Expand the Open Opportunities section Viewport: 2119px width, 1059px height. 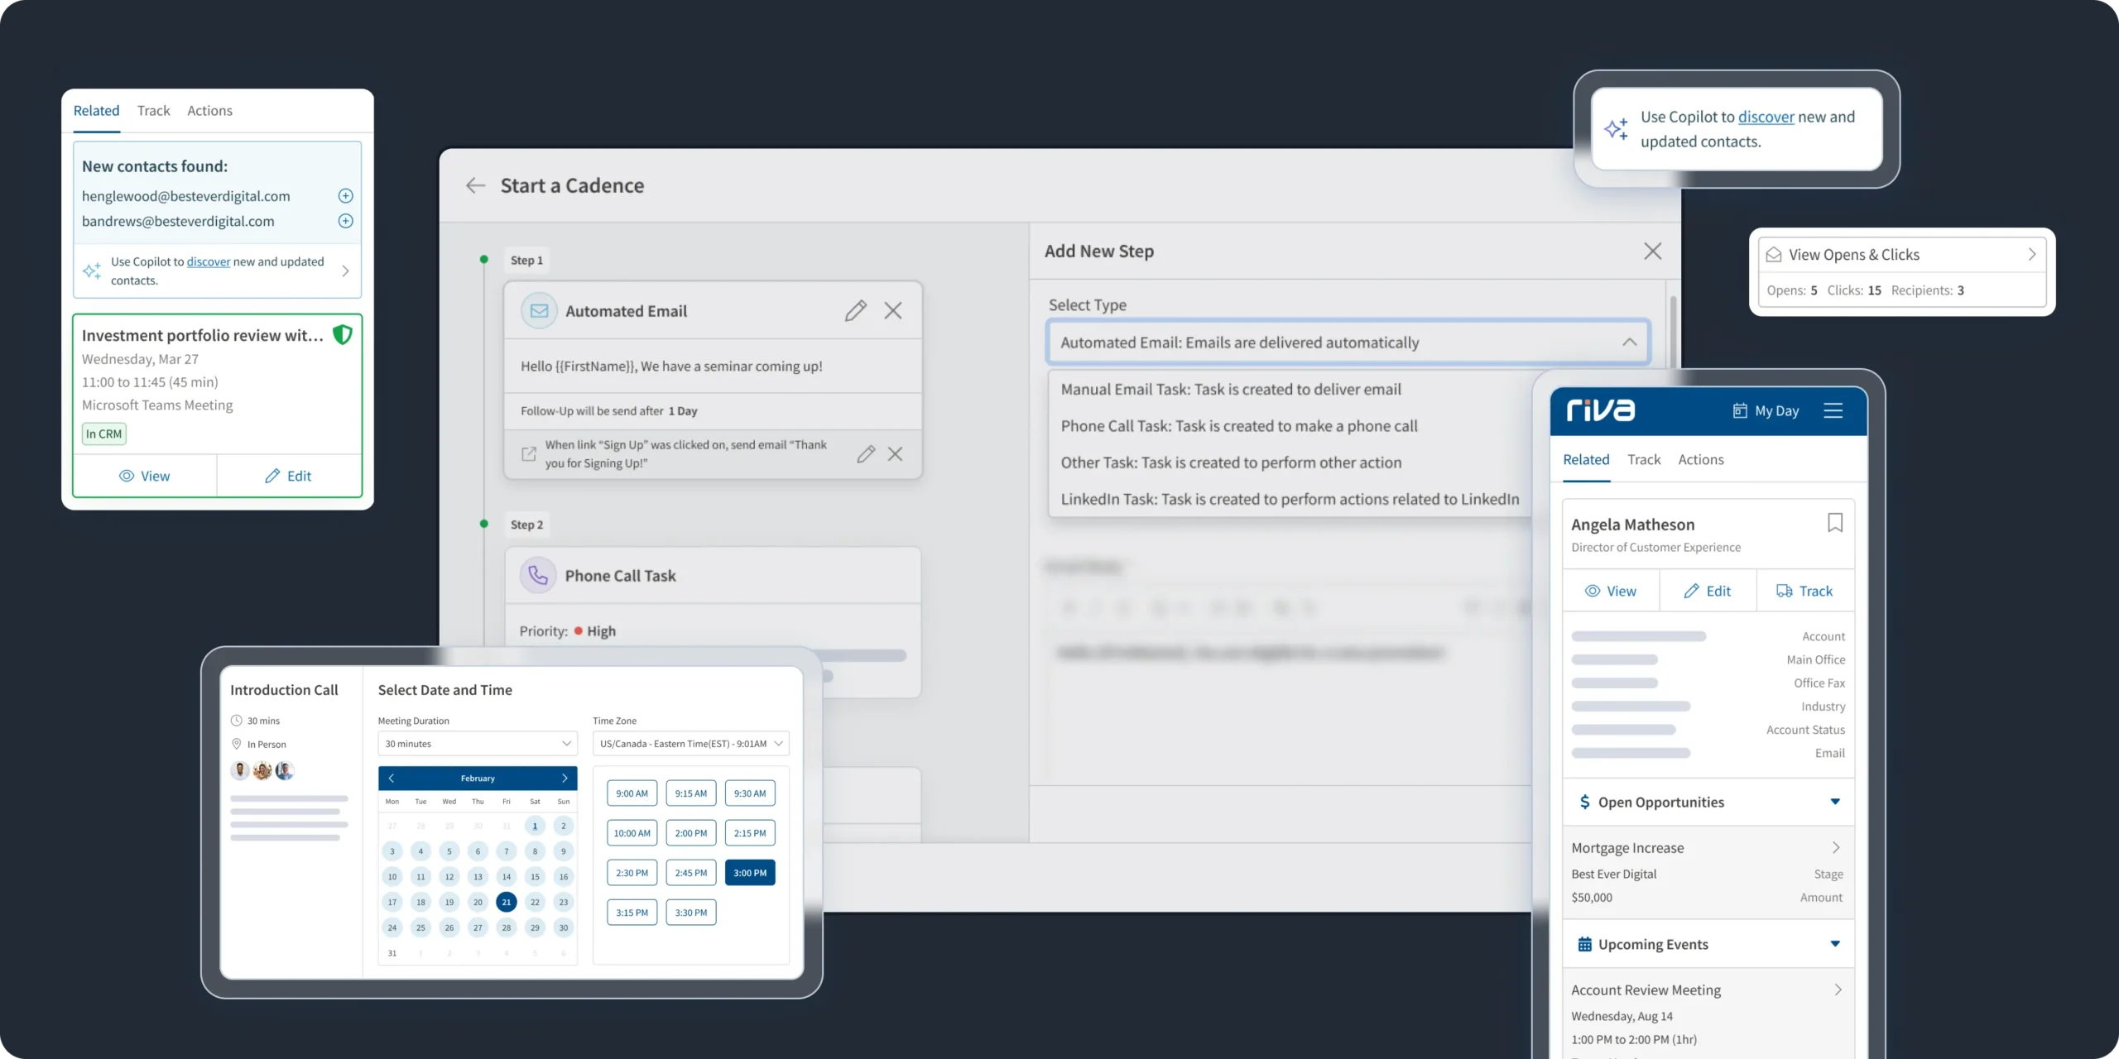(x=1833, y=801)
